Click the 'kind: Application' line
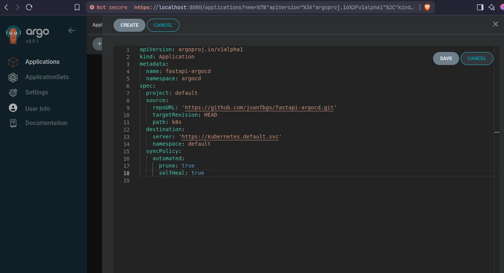This screenshot has height=273, width=504. 167,57
